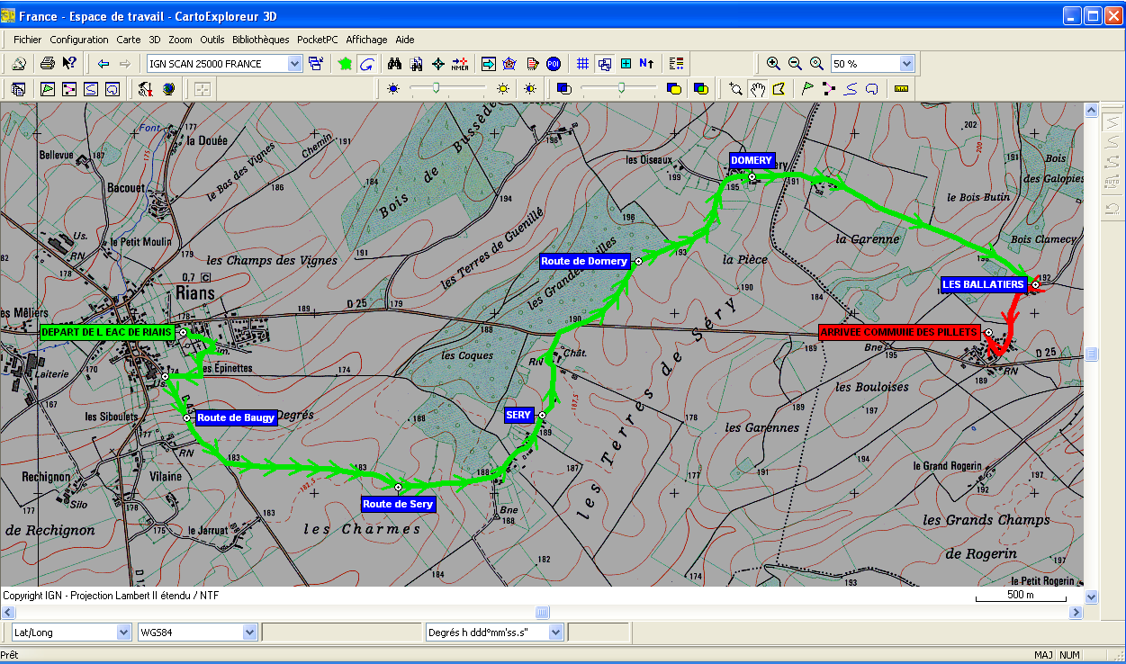Toggle the green France map button
1126x664 pixels.
coord(345,64)
